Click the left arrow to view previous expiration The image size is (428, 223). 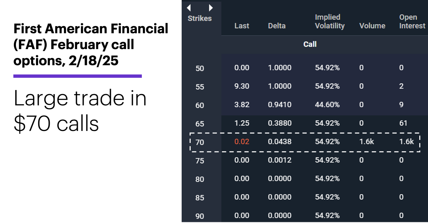189,8
